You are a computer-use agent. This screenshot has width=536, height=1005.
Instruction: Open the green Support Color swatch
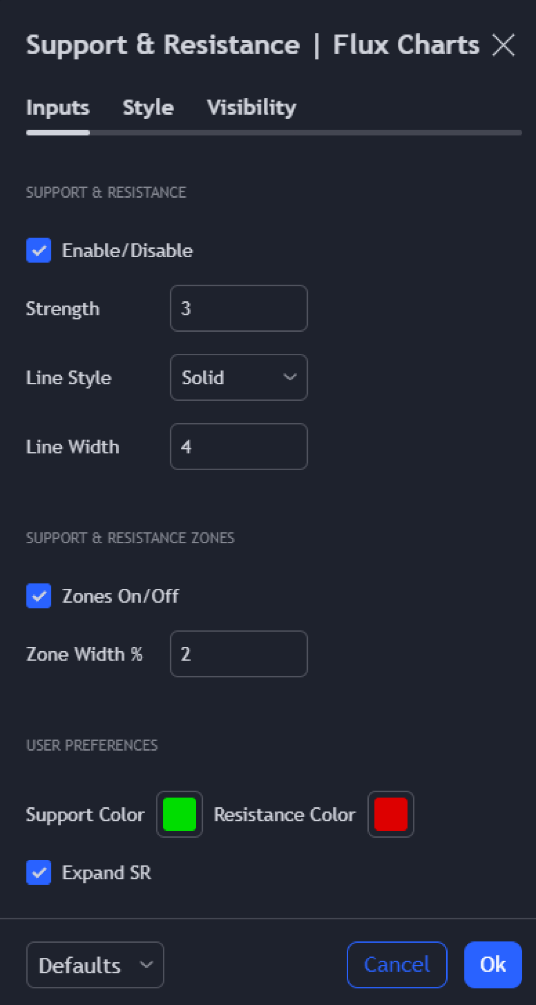pos(179,815)
